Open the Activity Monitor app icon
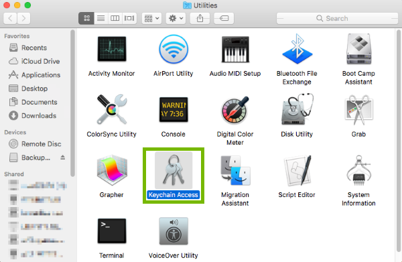 click(112, 49)
